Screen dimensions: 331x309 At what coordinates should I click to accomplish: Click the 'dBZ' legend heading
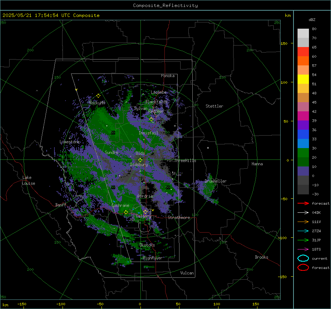pos(312,19)
